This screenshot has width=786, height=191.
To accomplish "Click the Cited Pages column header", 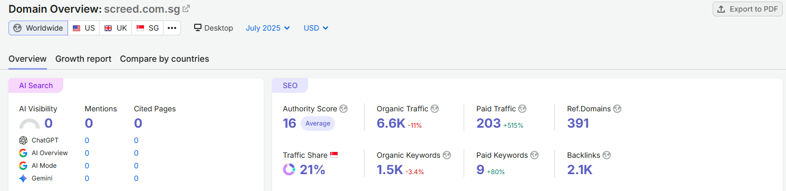I will (x=155, y=109).
